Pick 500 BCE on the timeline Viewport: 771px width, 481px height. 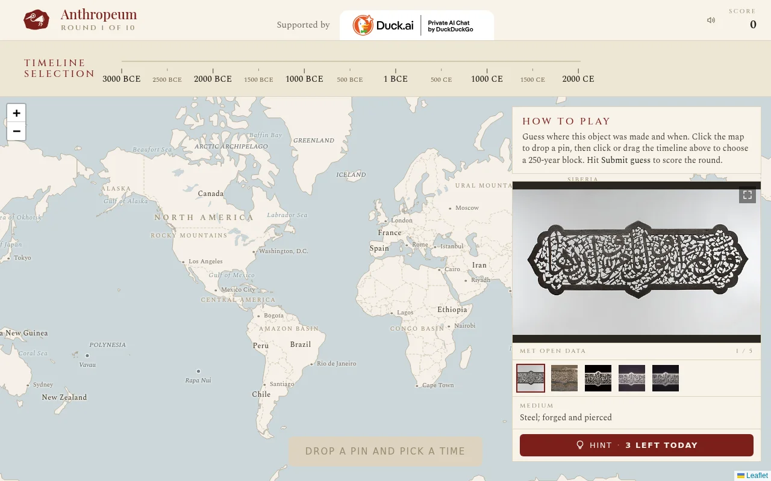(x=350, y=79)
